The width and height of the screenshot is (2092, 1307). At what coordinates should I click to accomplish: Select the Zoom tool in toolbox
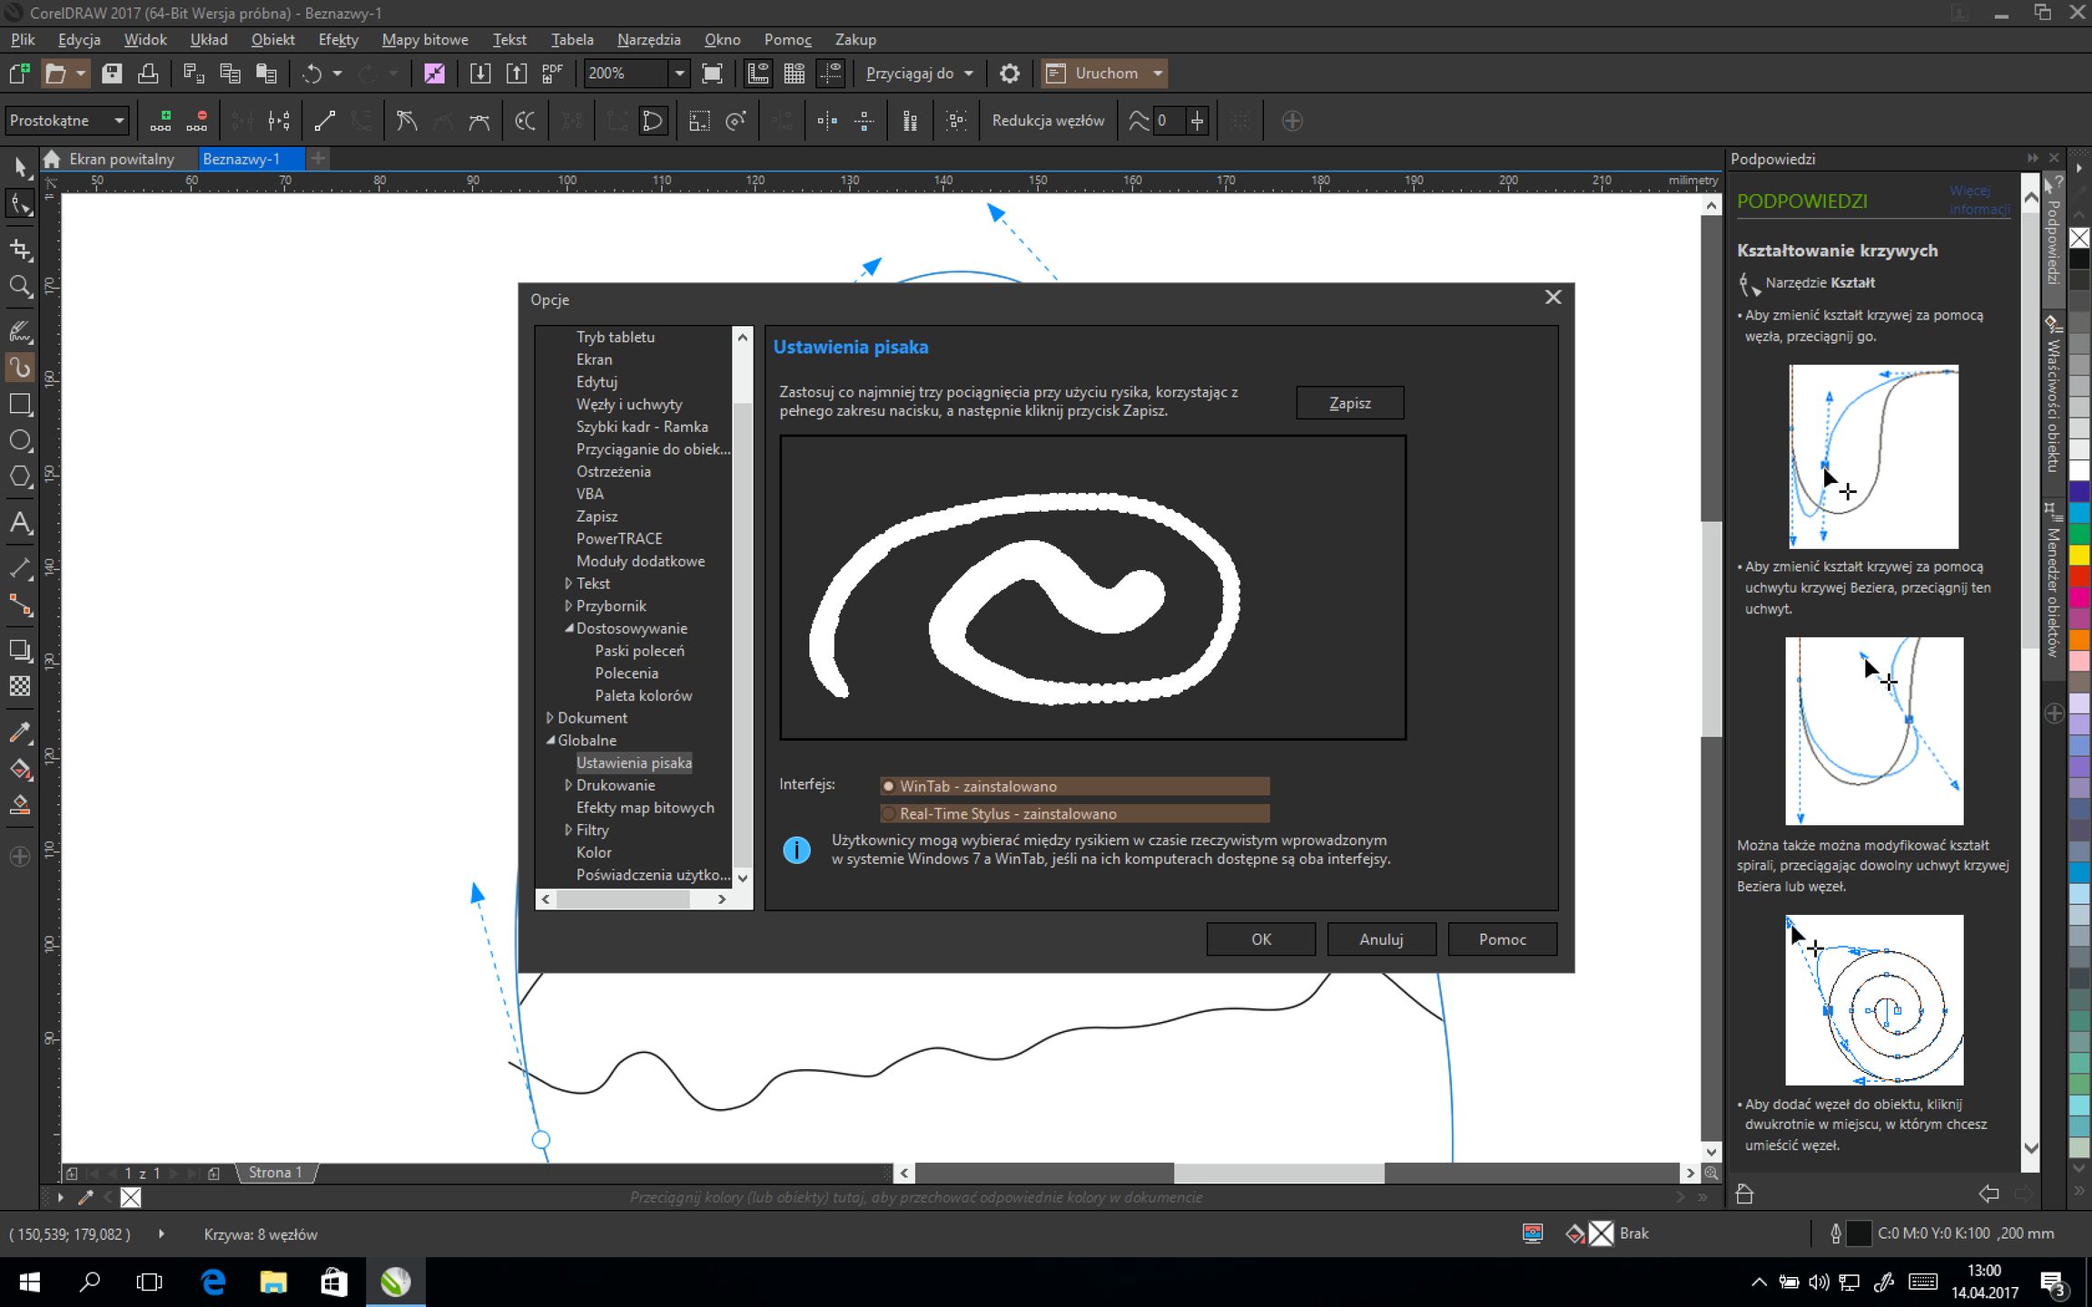coord(20,287)
